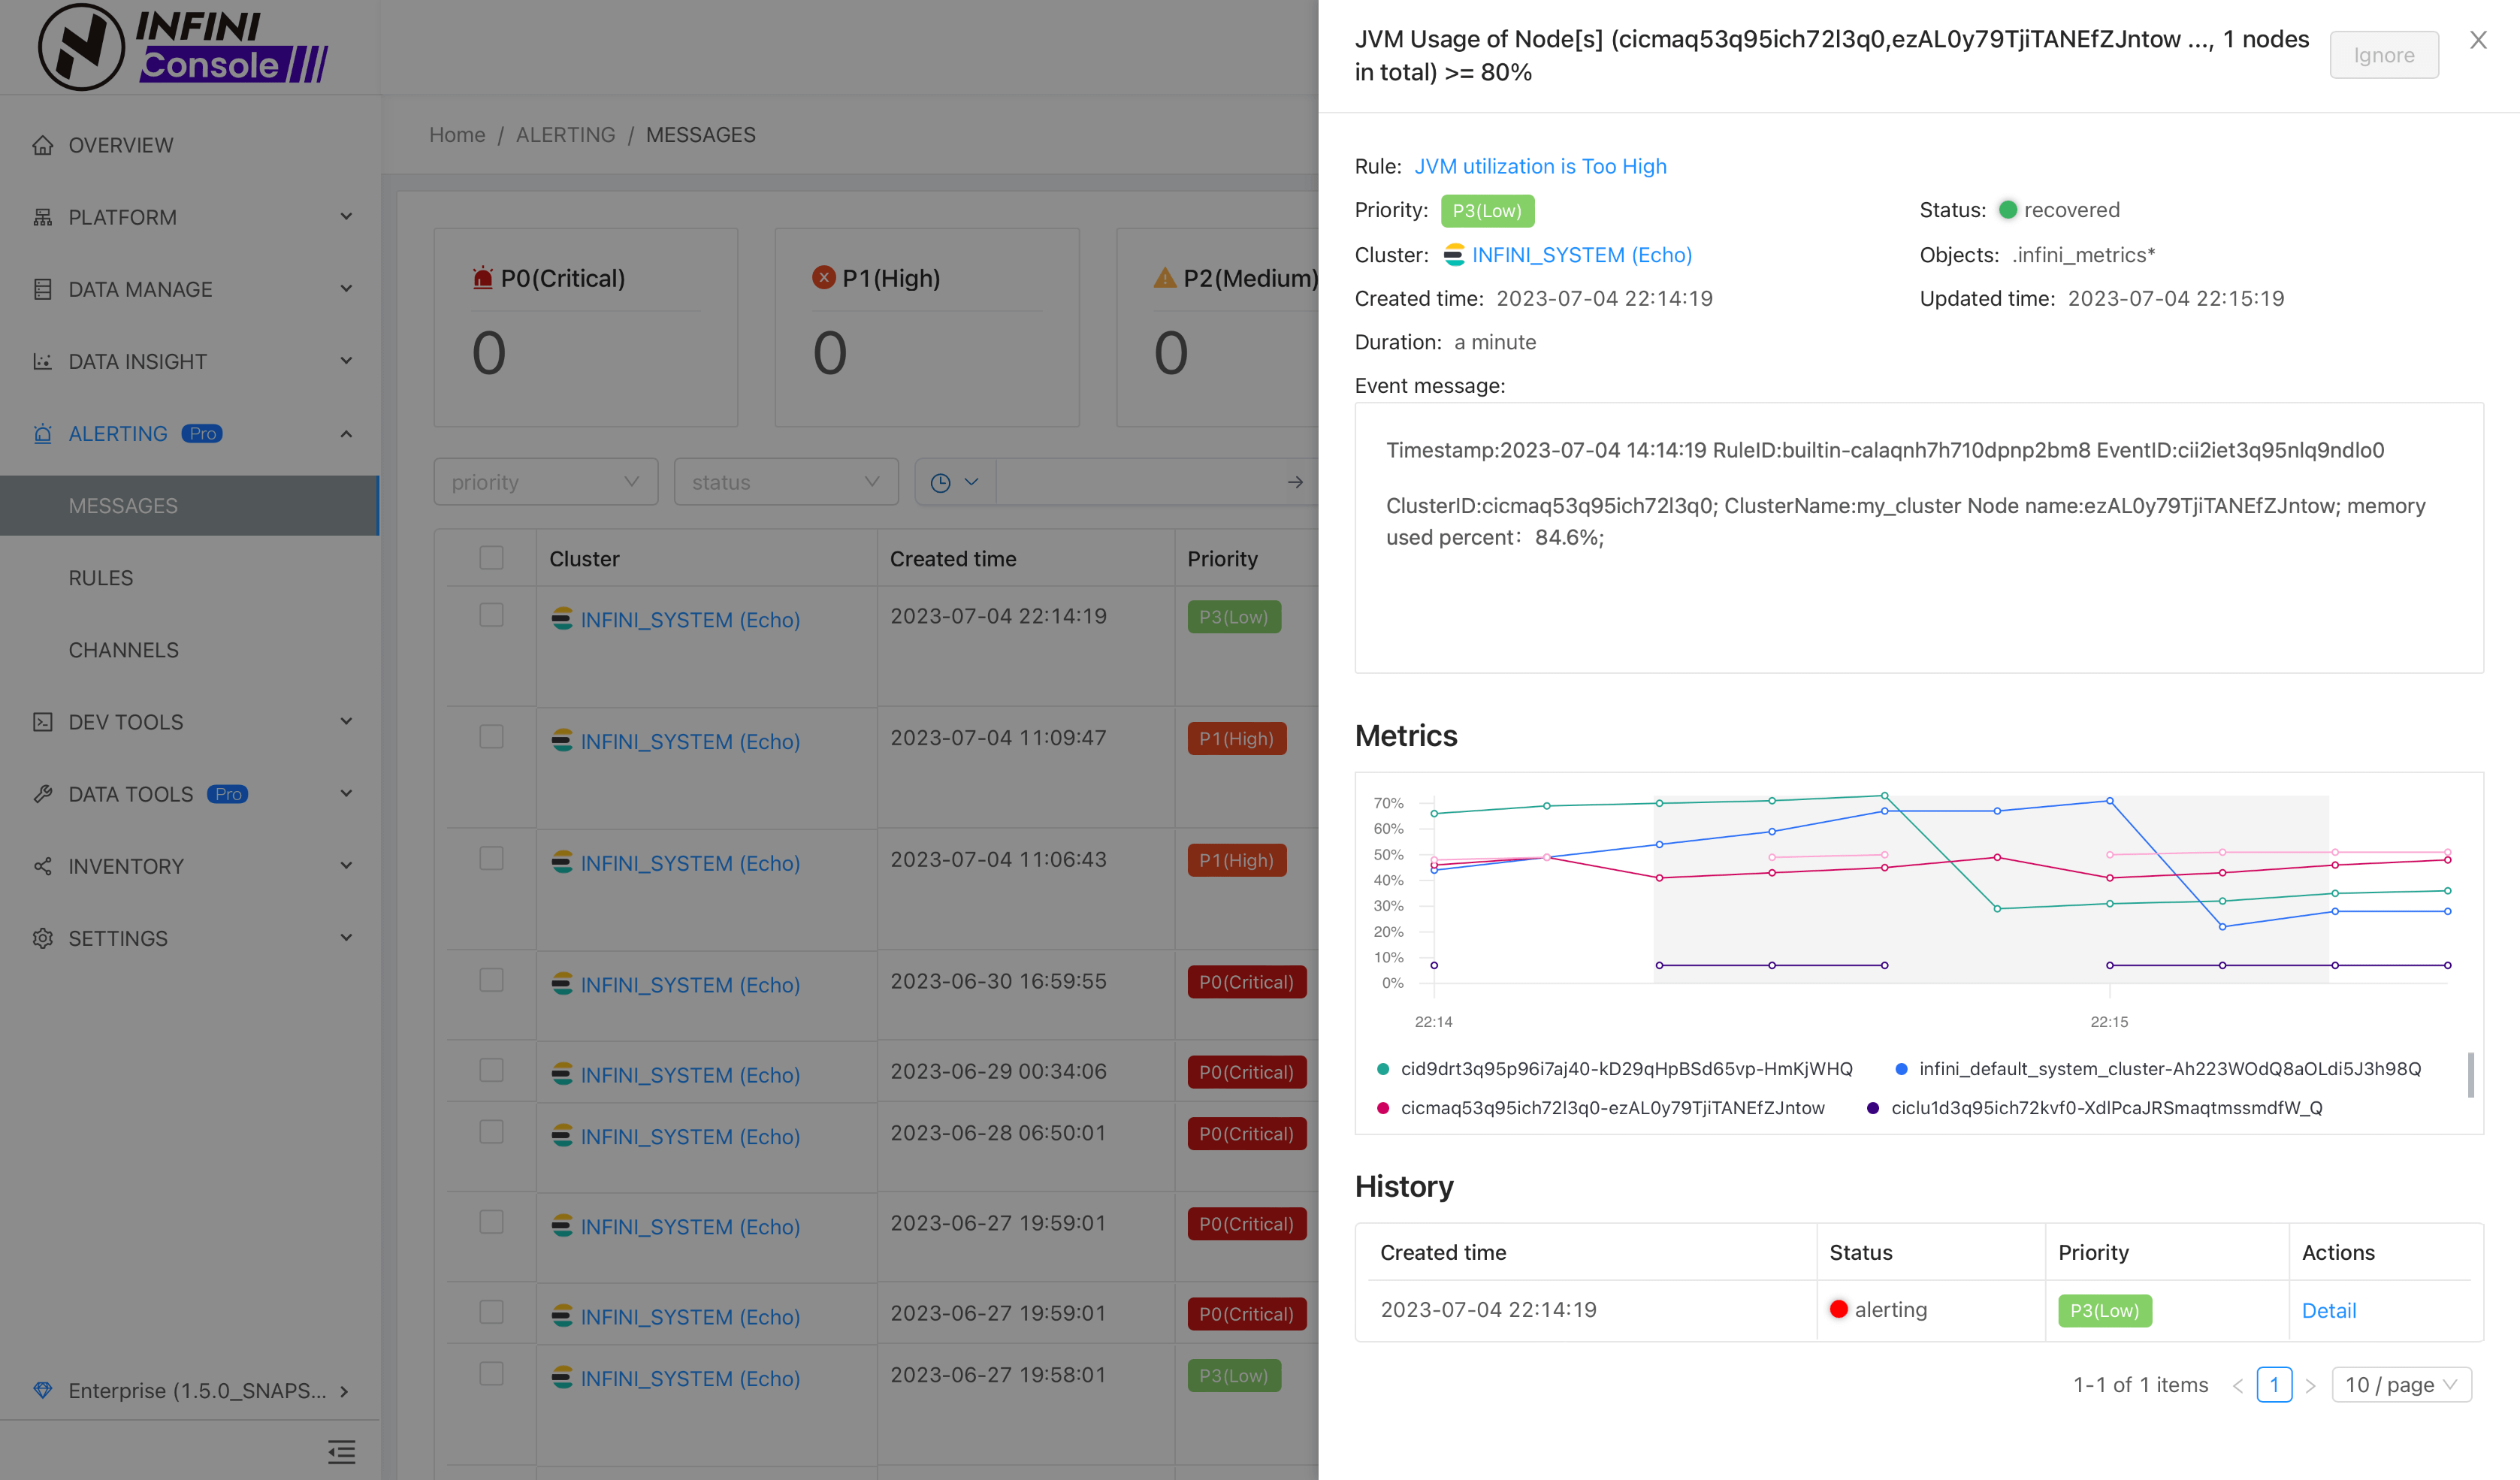The image size is (2520, 1480).
Task: Click the P0(Critical) summary card
Action: click(586, 328)
